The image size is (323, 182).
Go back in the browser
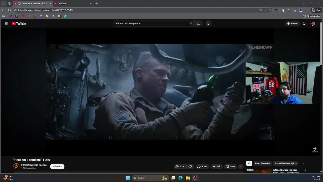pyautogui.click(x=3, y=10)
